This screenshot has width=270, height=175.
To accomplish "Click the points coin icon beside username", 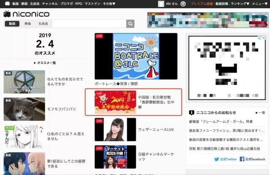I will 183,4.
